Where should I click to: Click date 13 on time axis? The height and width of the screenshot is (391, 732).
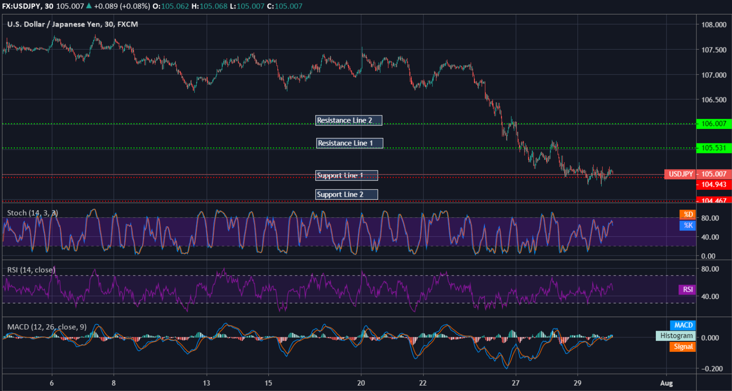[x=207, y=383]
